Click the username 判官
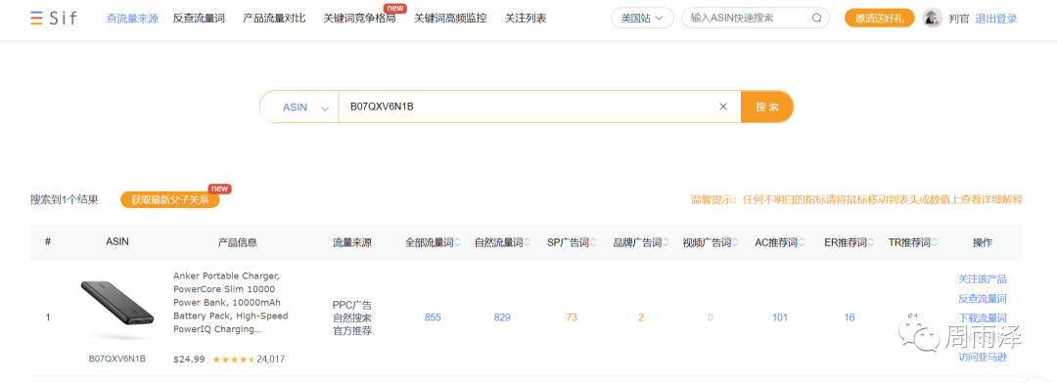The height and width of the screenshot is (383, 1057). click(958, 19)
